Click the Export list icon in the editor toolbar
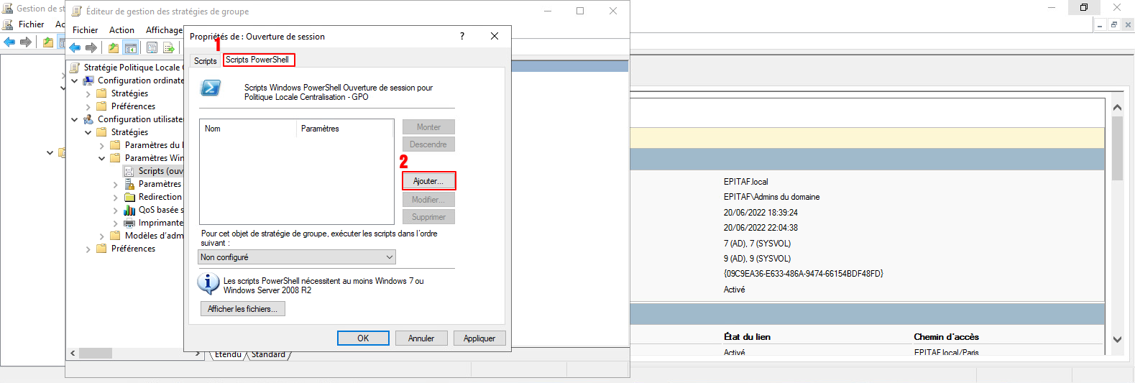Viewport: 1135px width, 383px height. 169,48
